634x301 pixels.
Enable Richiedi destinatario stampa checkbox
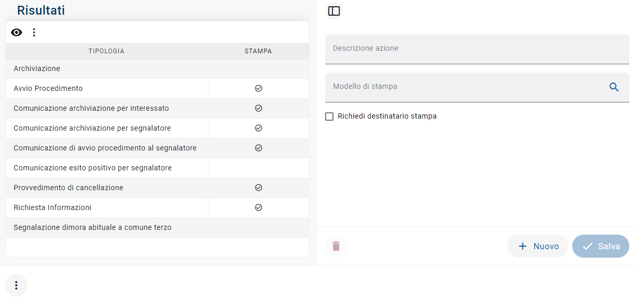[x=329, y=117]
